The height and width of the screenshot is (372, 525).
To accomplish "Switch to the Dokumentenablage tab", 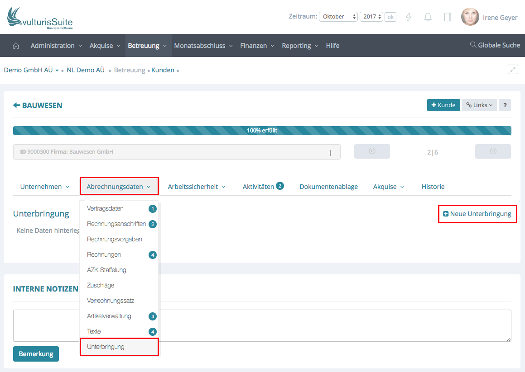I will click(x=328, y=187).
